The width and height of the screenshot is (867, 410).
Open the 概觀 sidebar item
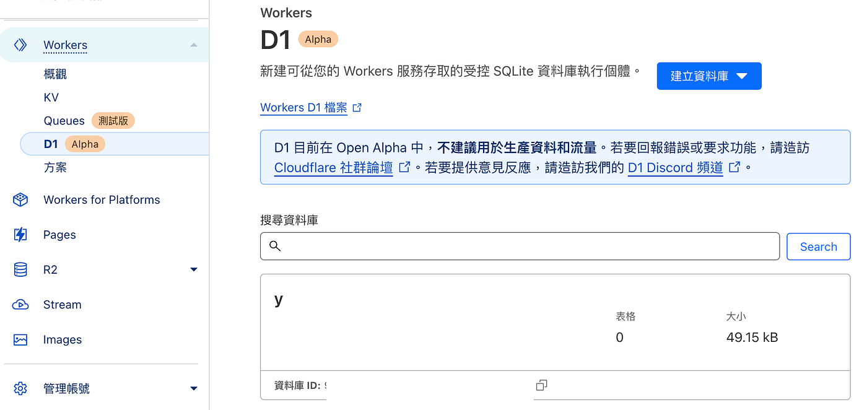[x=55, y=74]
